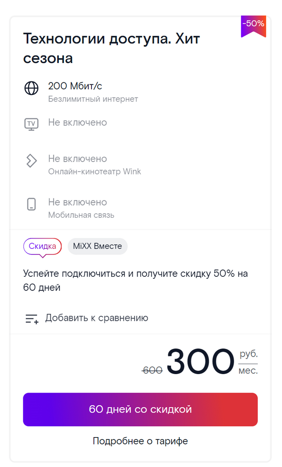Select the Скидка tag
Image resolution: width=282 pixels, height=467 pixels.
42,246
